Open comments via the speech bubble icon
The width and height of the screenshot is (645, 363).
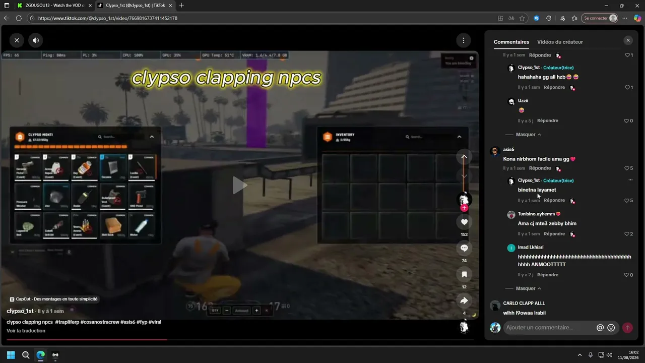coord(464,248)
